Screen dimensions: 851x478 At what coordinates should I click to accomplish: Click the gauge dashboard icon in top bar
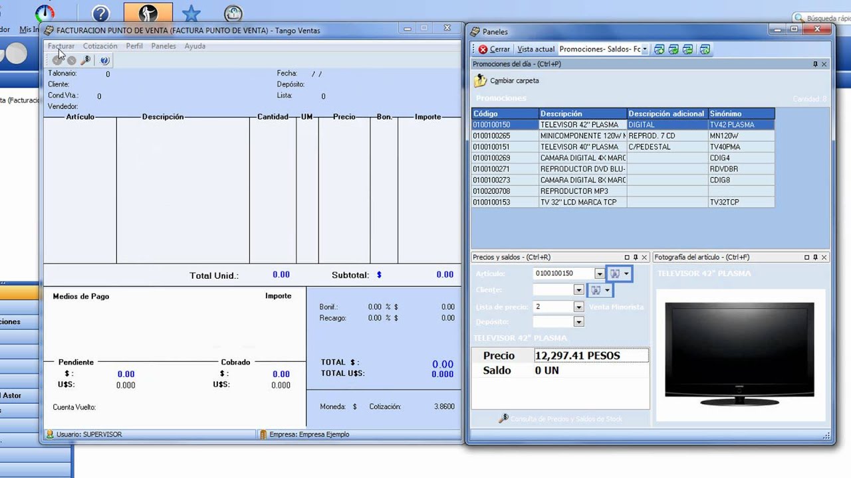pyautogui.click(x=45, y=13)
